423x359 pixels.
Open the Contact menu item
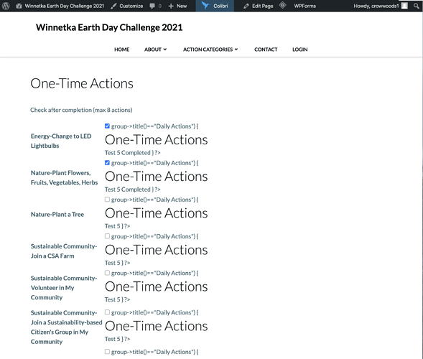[266, 50]
